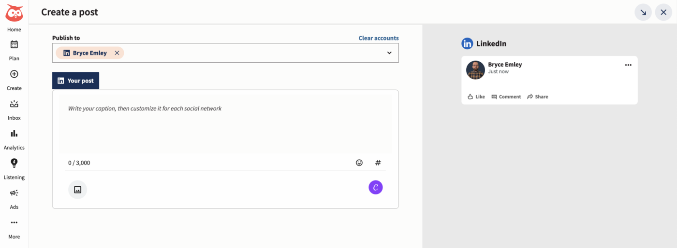The height and width of the screenshot is (248, 677).
Task: Click Bryce Emley name in preview
Action: pyautogui.click(x=505, y=64)
